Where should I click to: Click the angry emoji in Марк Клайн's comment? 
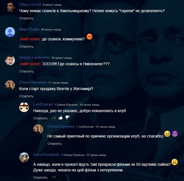click(x=89, y=37)
